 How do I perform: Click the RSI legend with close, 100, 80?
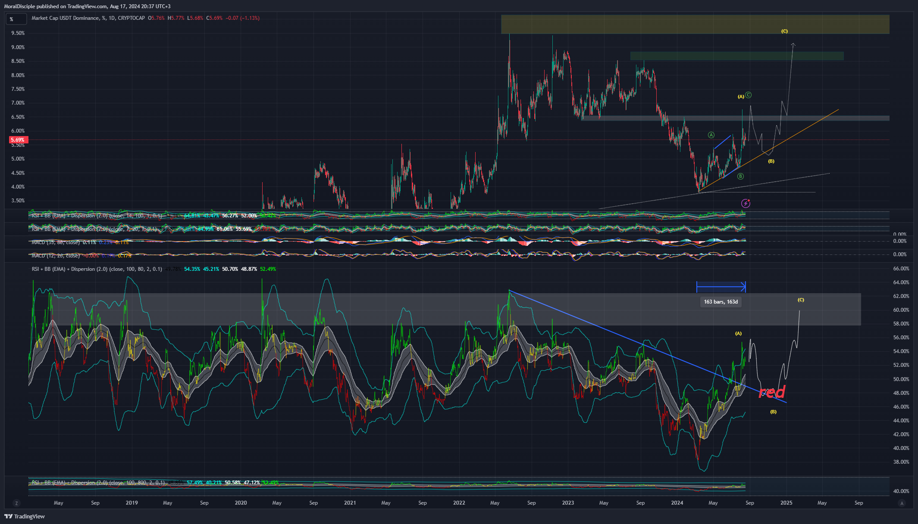coord(97,269)
